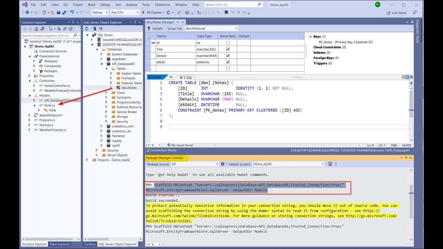The height and width of the screenshot is (249, 443).
Task: Click the bookmark icon in the toolbar
Action: pos(226,12)
